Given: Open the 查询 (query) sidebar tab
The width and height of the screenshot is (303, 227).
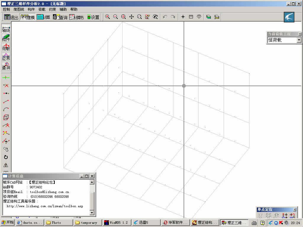Looking at the screenshot, I should click(x=6, y=66).
